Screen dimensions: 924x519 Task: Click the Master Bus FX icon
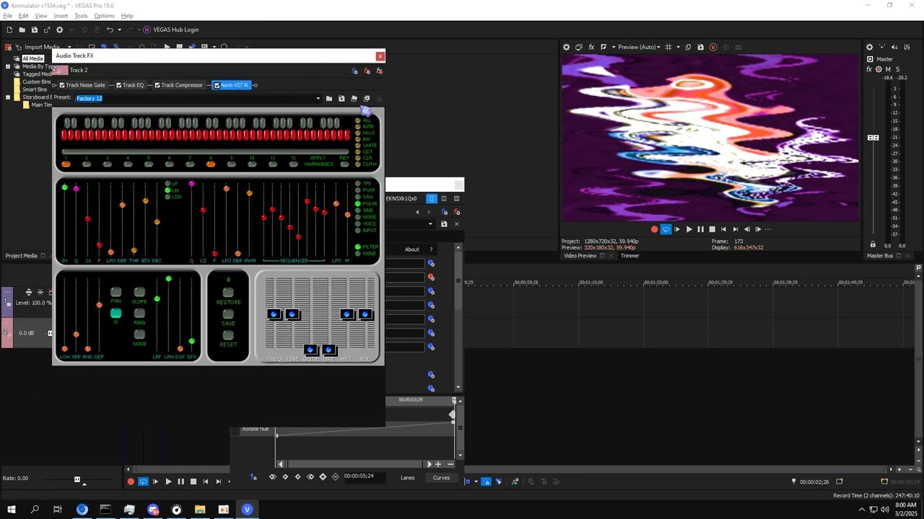coord(869,69)
